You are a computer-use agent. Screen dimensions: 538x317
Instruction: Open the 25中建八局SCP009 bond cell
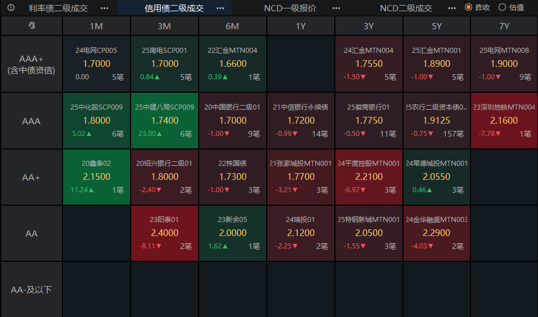coord(164,121)
